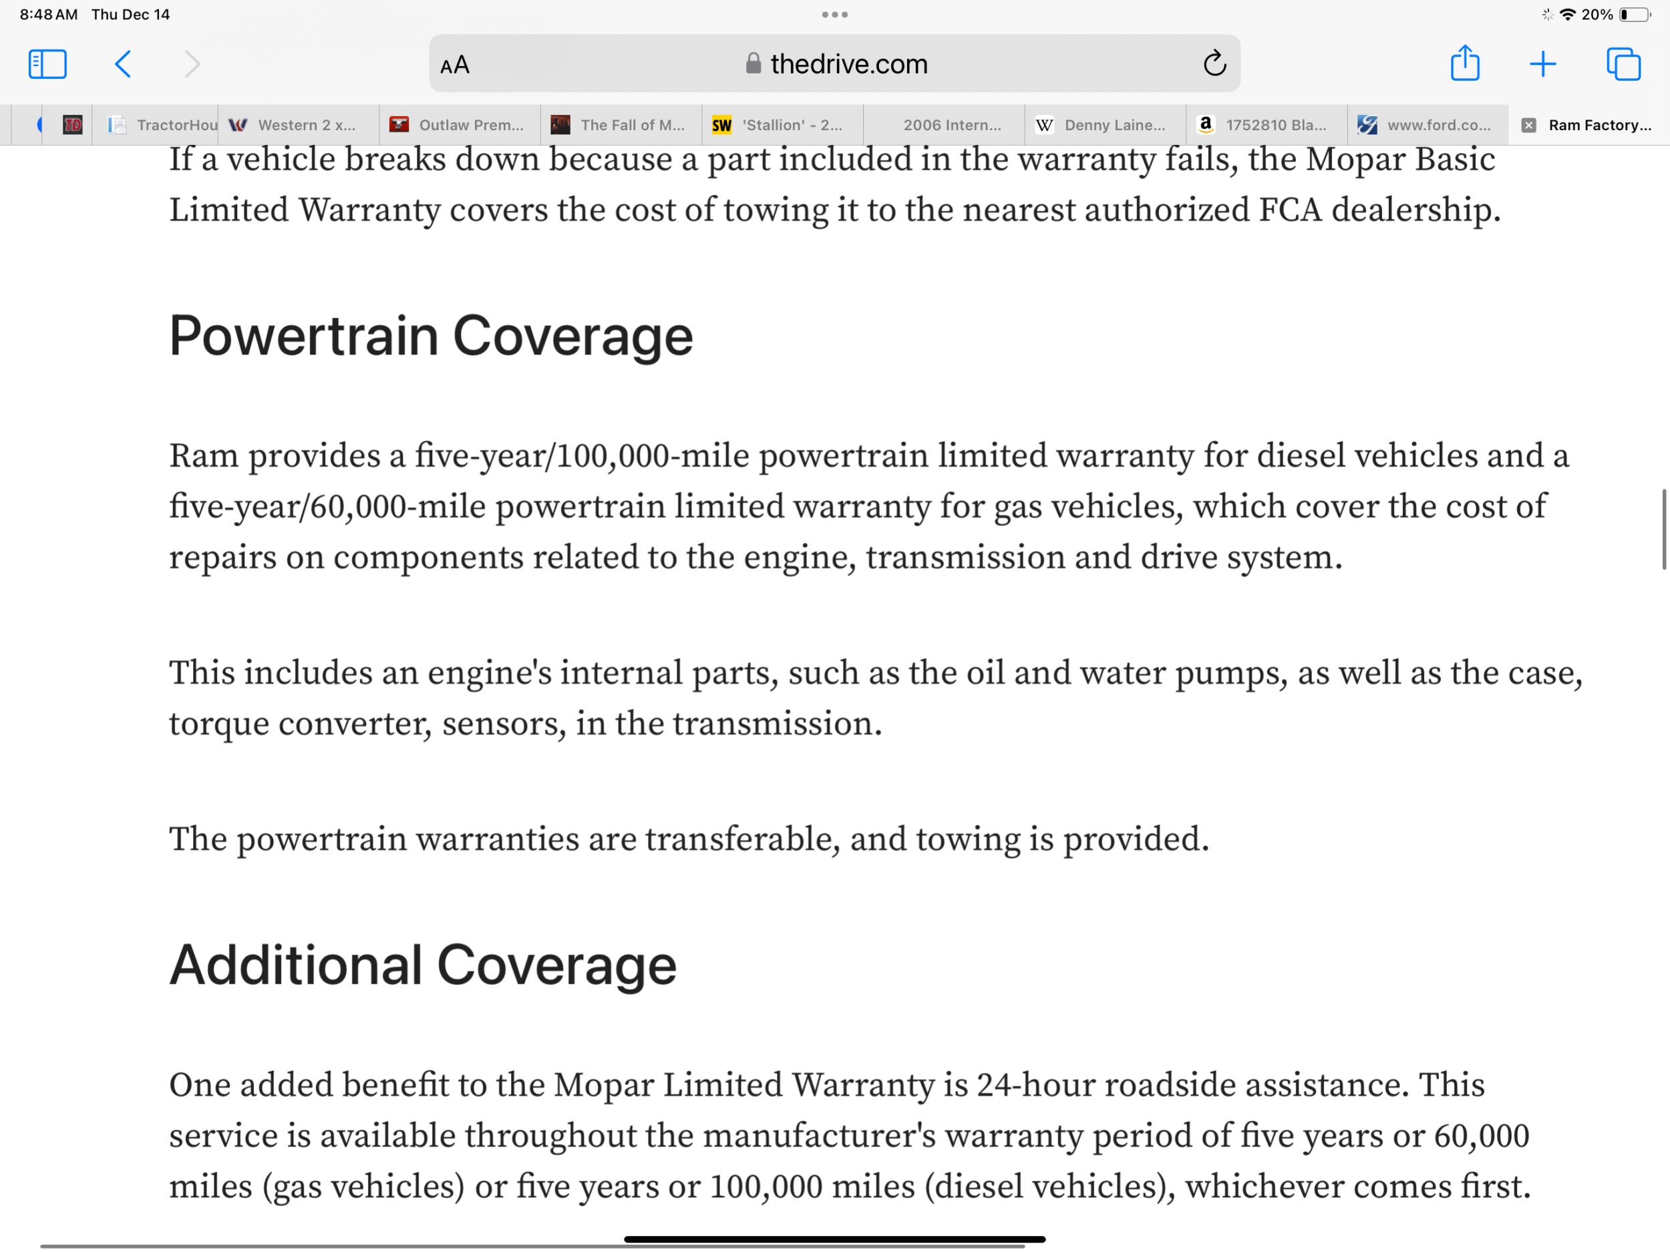Tap the Wi-Fi status icon
This screenshot has height=1252, width=1670.
1567,14
